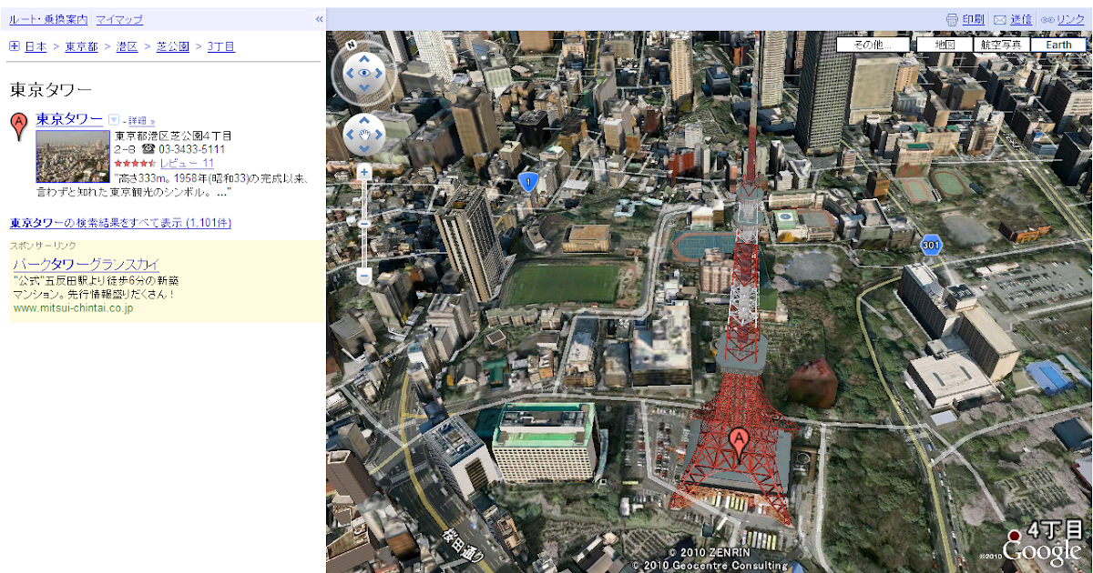Screen dimensions: 1093x573
Task: Go to 港区 in the breadcrumb
Action: point(127,45)
